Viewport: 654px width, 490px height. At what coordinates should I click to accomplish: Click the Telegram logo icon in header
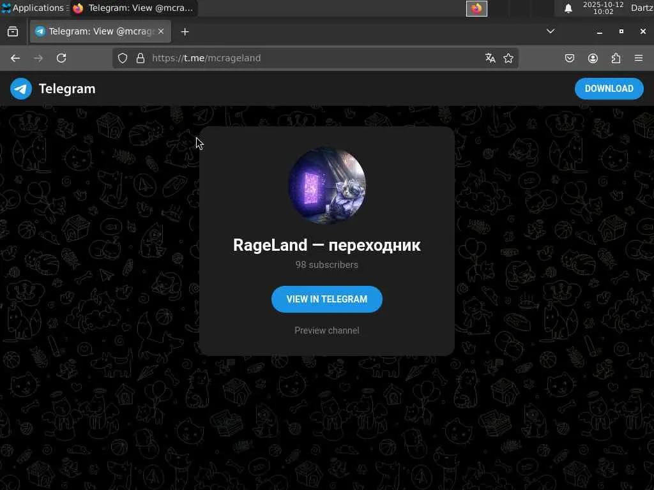pyautogui.click(x=21, y=89)
